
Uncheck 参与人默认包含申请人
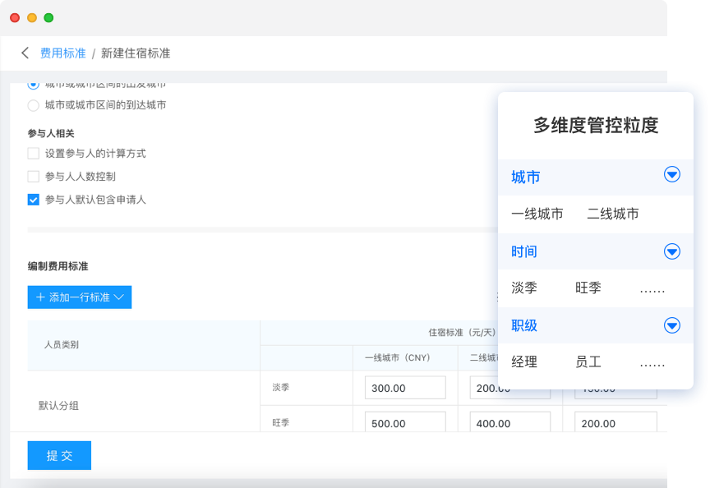pyautogui.click(x=33, y=198)
